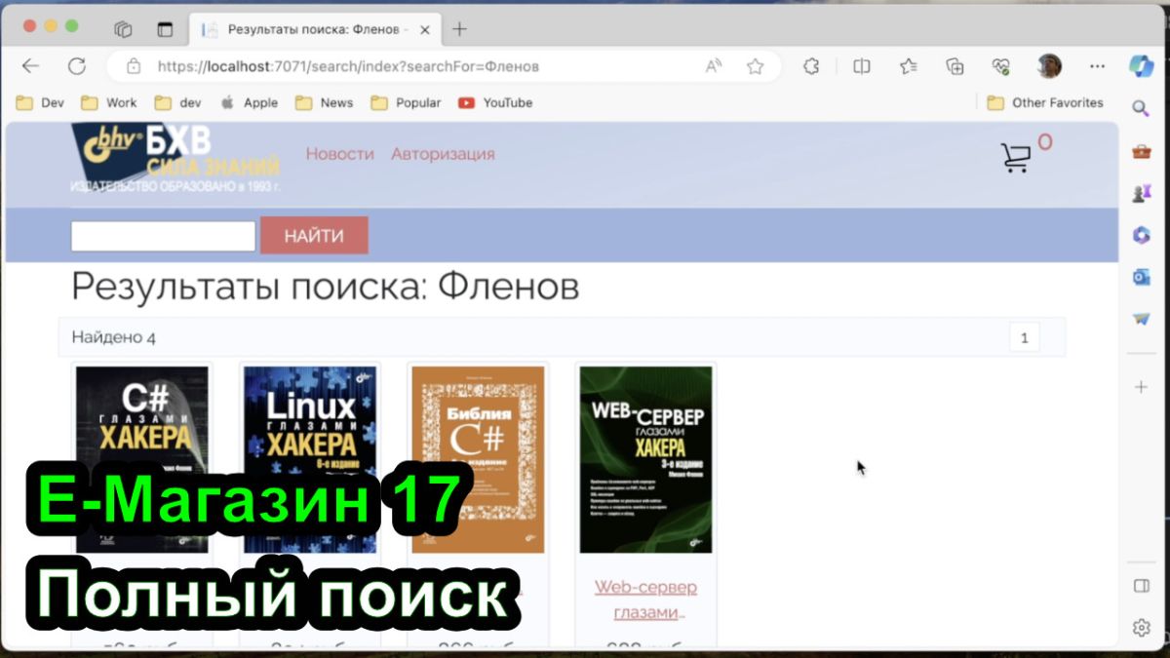
Task: Go to Новости page
Action: (340, 154)
